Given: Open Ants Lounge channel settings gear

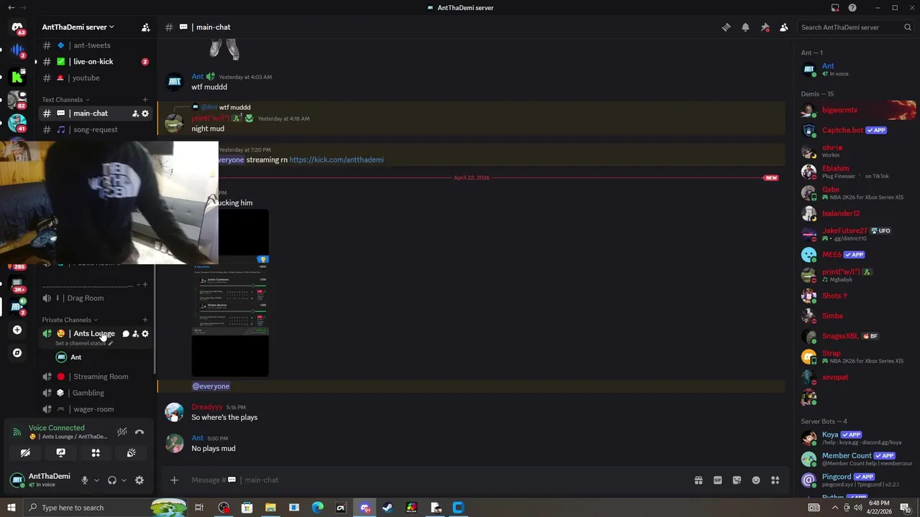Looking at the screenshot, I should (145, 334).
